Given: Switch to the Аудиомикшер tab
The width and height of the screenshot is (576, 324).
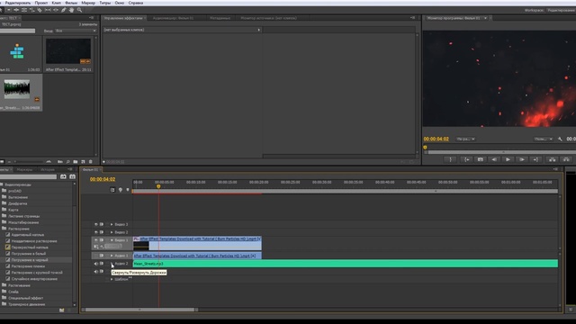Looking at the screenshot, I should click(173, 18).
